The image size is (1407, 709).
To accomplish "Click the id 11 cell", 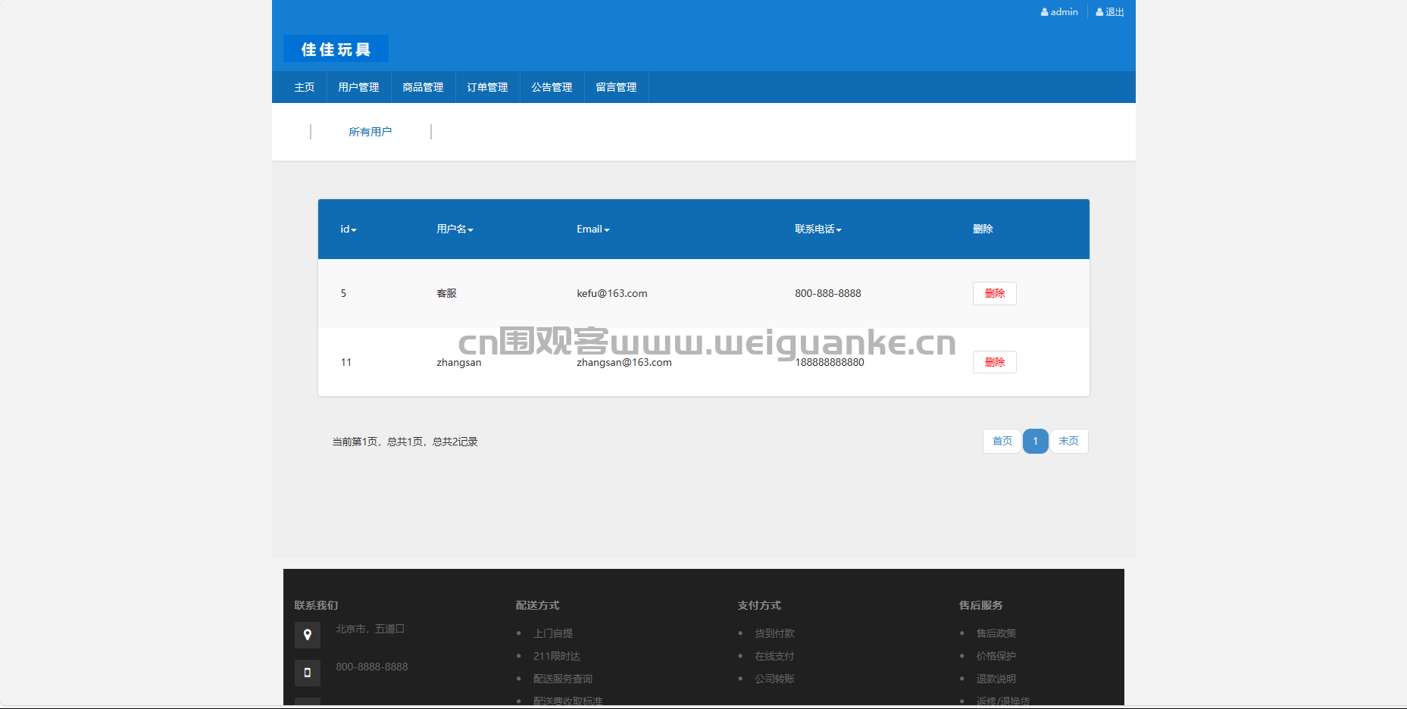I will pos(346,362).
